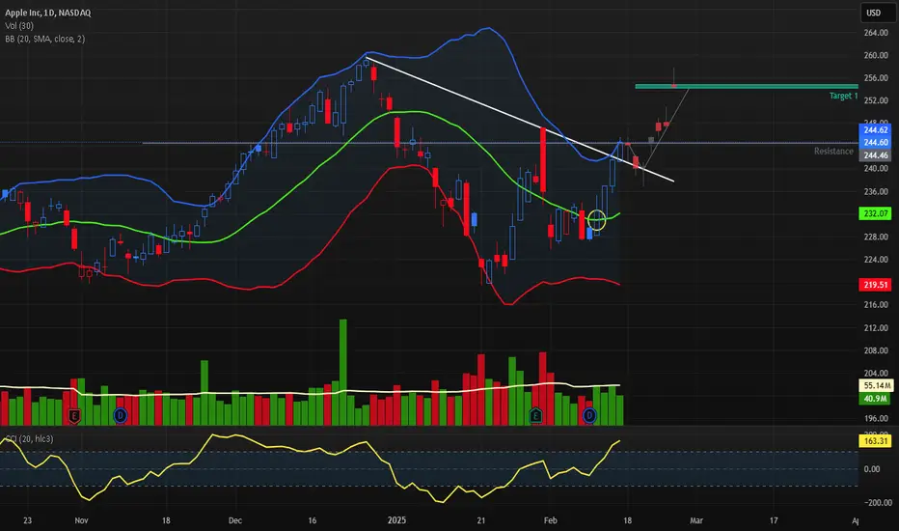The image size is (899, 531).
Task: Select the BB (20, SMA, close, 2) legend
Action: point(44,39)
